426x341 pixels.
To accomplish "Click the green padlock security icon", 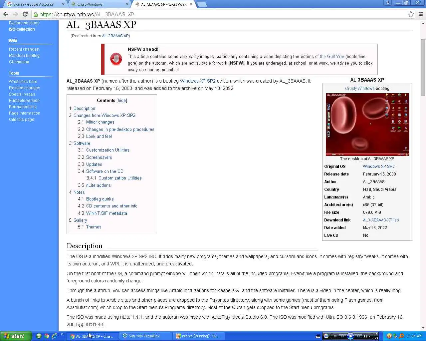I will [x=36, y=14].
